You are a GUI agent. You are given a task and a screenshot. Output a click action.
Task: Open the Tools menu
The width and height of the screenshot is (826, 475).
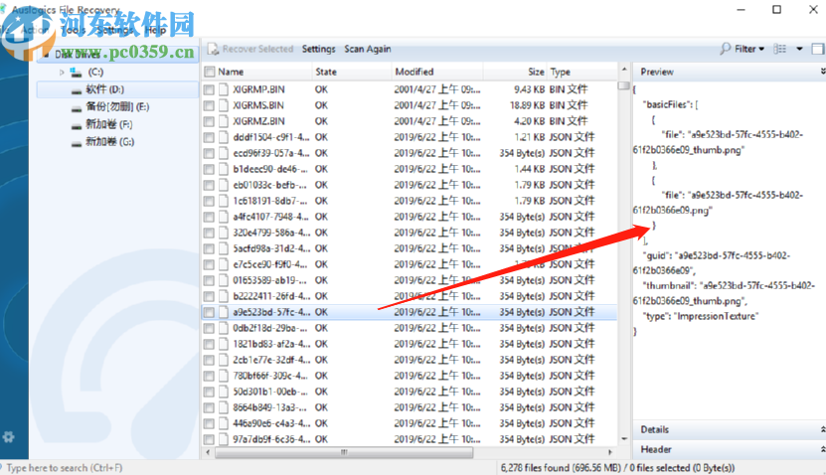click(73, 30)
